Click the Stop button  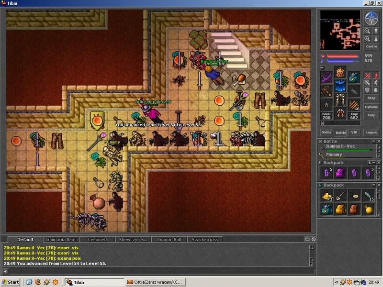pyautogui.click(x=372, y=98)
